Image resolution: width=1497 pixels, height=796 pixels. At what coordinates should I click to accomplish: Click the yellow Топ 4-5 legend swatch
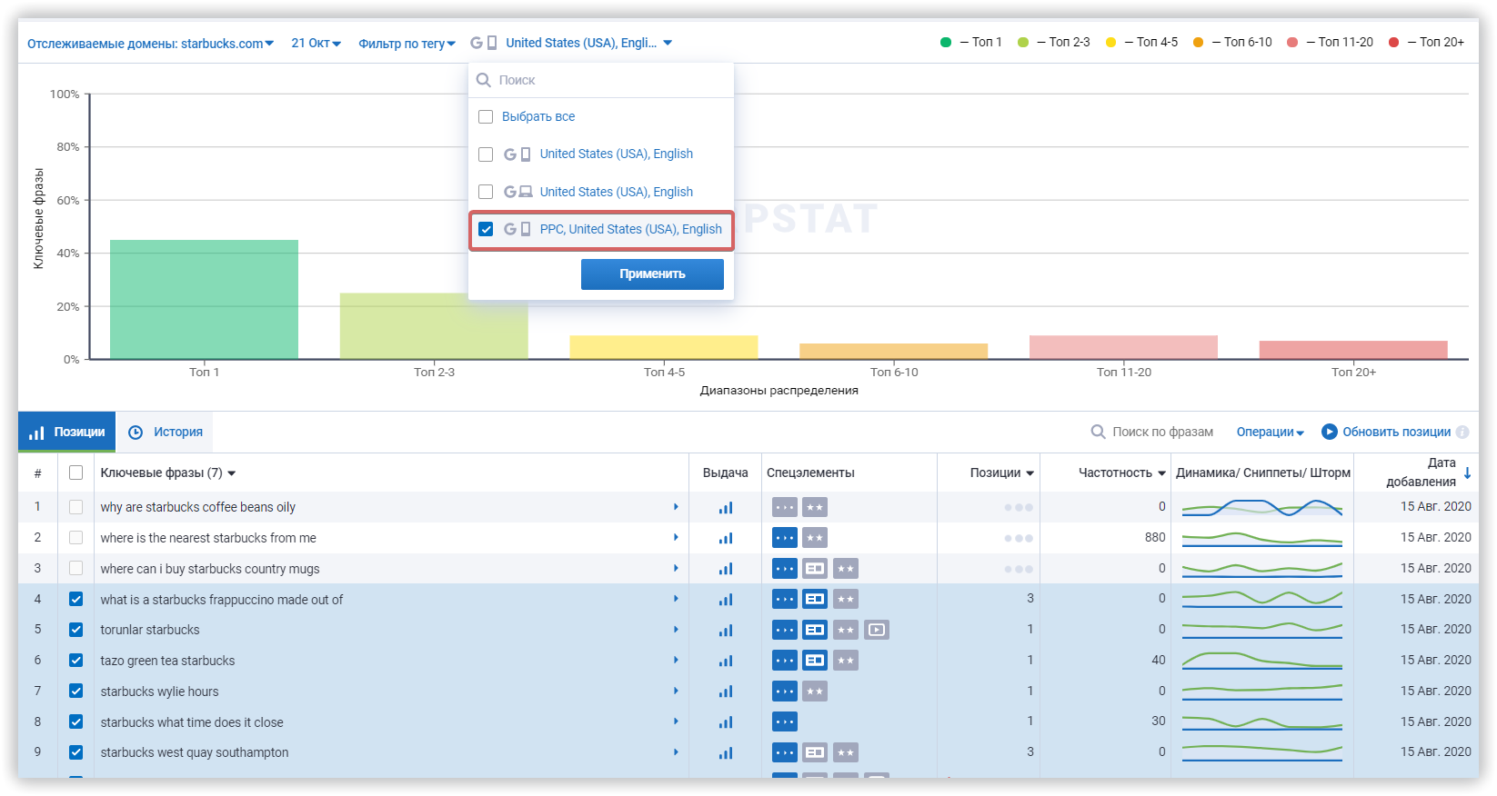coord(1110,42)
